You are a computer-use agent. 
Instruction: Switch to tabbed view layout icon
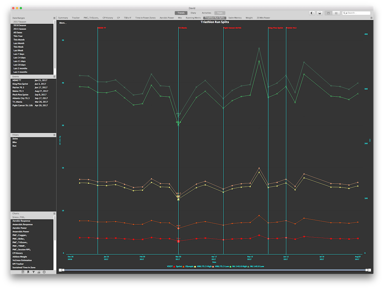point(328,13)
